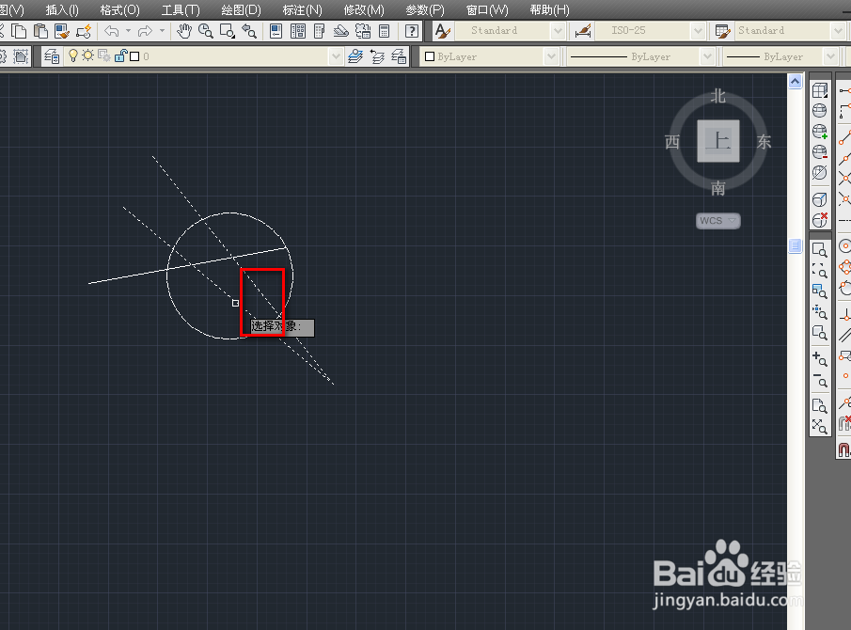Click the Zoom Out minus magnifier icon
The height and width of the screenshot is (630, 851).
820,380
